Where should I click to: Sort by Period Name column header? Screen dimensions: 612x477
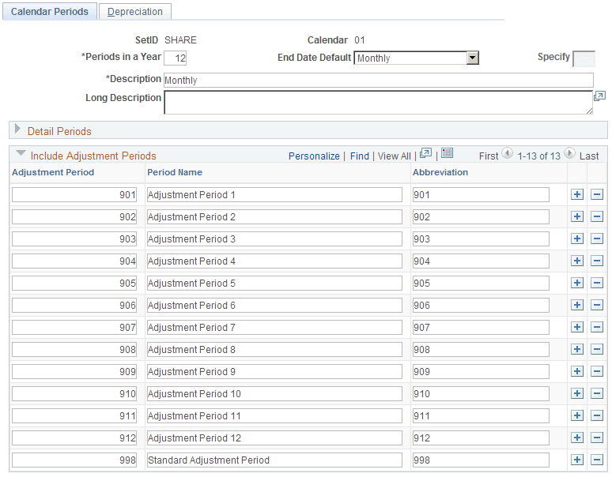point(175,172)
